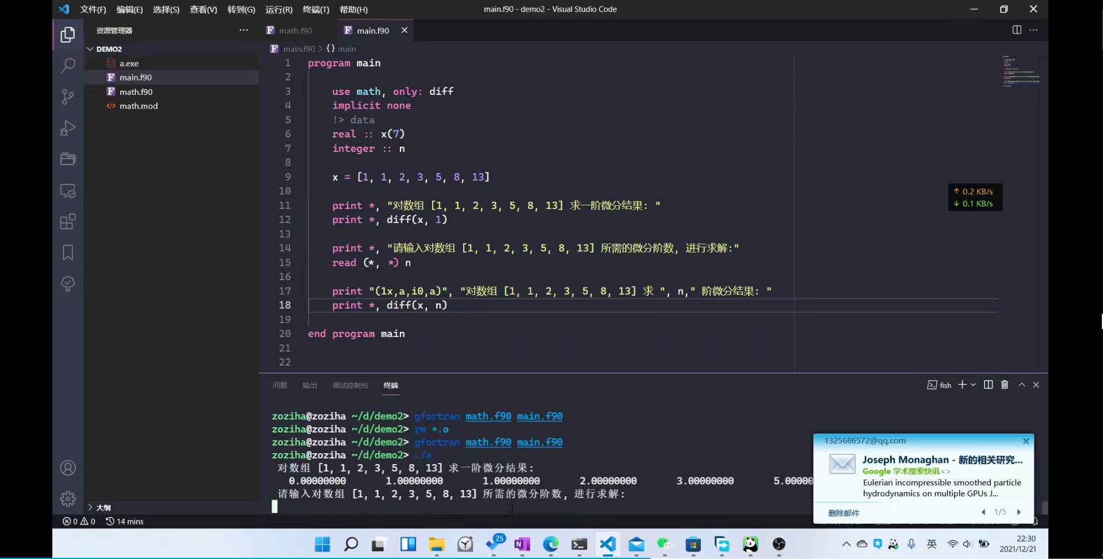Show errors and warnings in status bar

tap(79, 522)
